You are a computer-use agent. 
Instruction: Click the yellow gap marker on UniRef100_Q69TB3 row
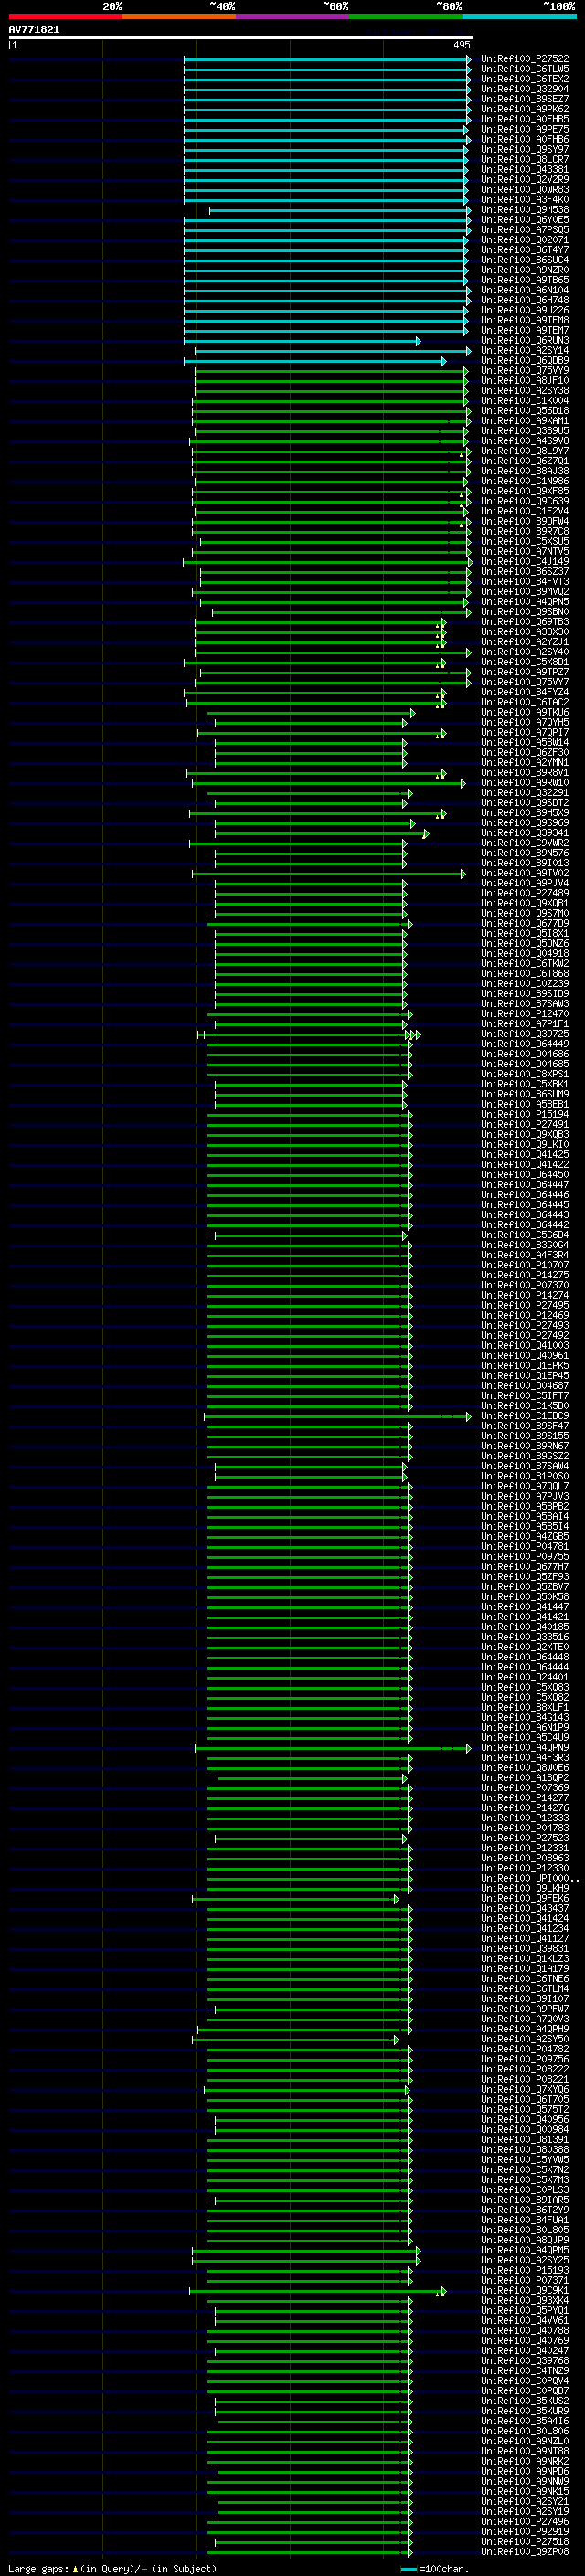(439, 624)
